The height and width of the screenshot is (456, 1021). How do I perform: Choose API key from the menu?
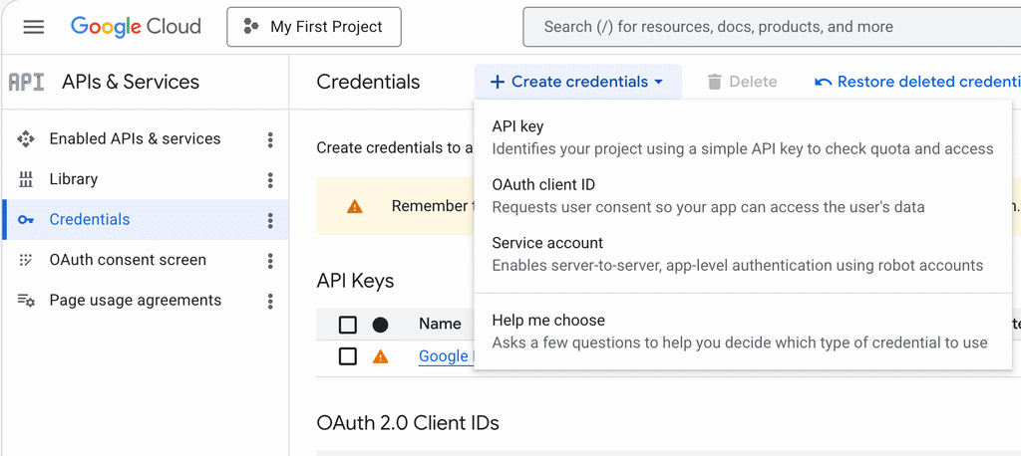pos(743,137)
